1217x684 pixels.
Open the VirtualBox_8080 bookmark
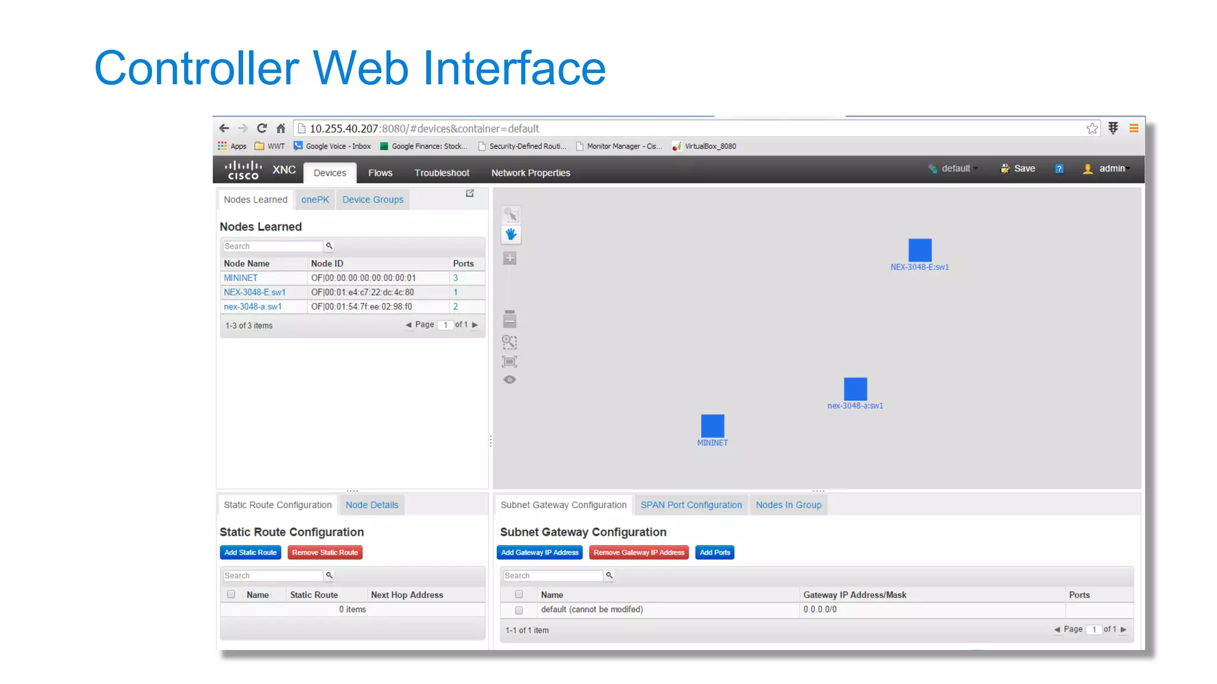tap(704, 146)
